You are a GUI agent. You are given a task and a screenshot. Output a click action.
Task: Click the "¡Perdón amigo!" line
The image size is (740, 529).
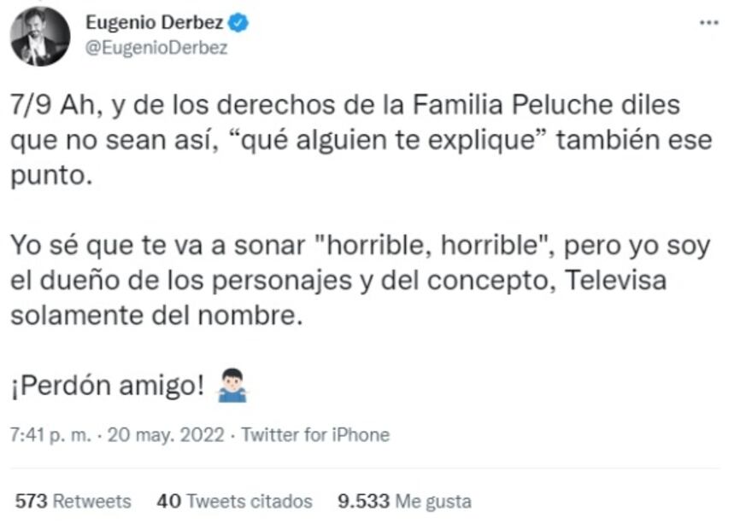point(108,387)
